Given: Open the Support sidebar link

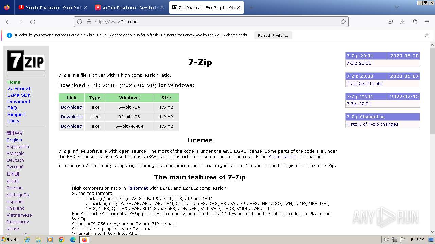Looking at the screenshot, I should (16, 114).
